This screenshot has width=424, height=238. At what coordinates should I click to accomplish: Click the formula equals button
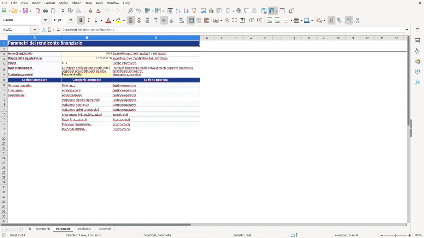(58, 30)
